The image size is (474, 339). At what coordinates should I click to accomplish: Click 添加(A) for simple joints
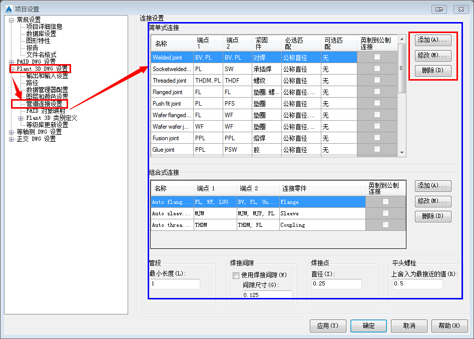tap(433, 40)
